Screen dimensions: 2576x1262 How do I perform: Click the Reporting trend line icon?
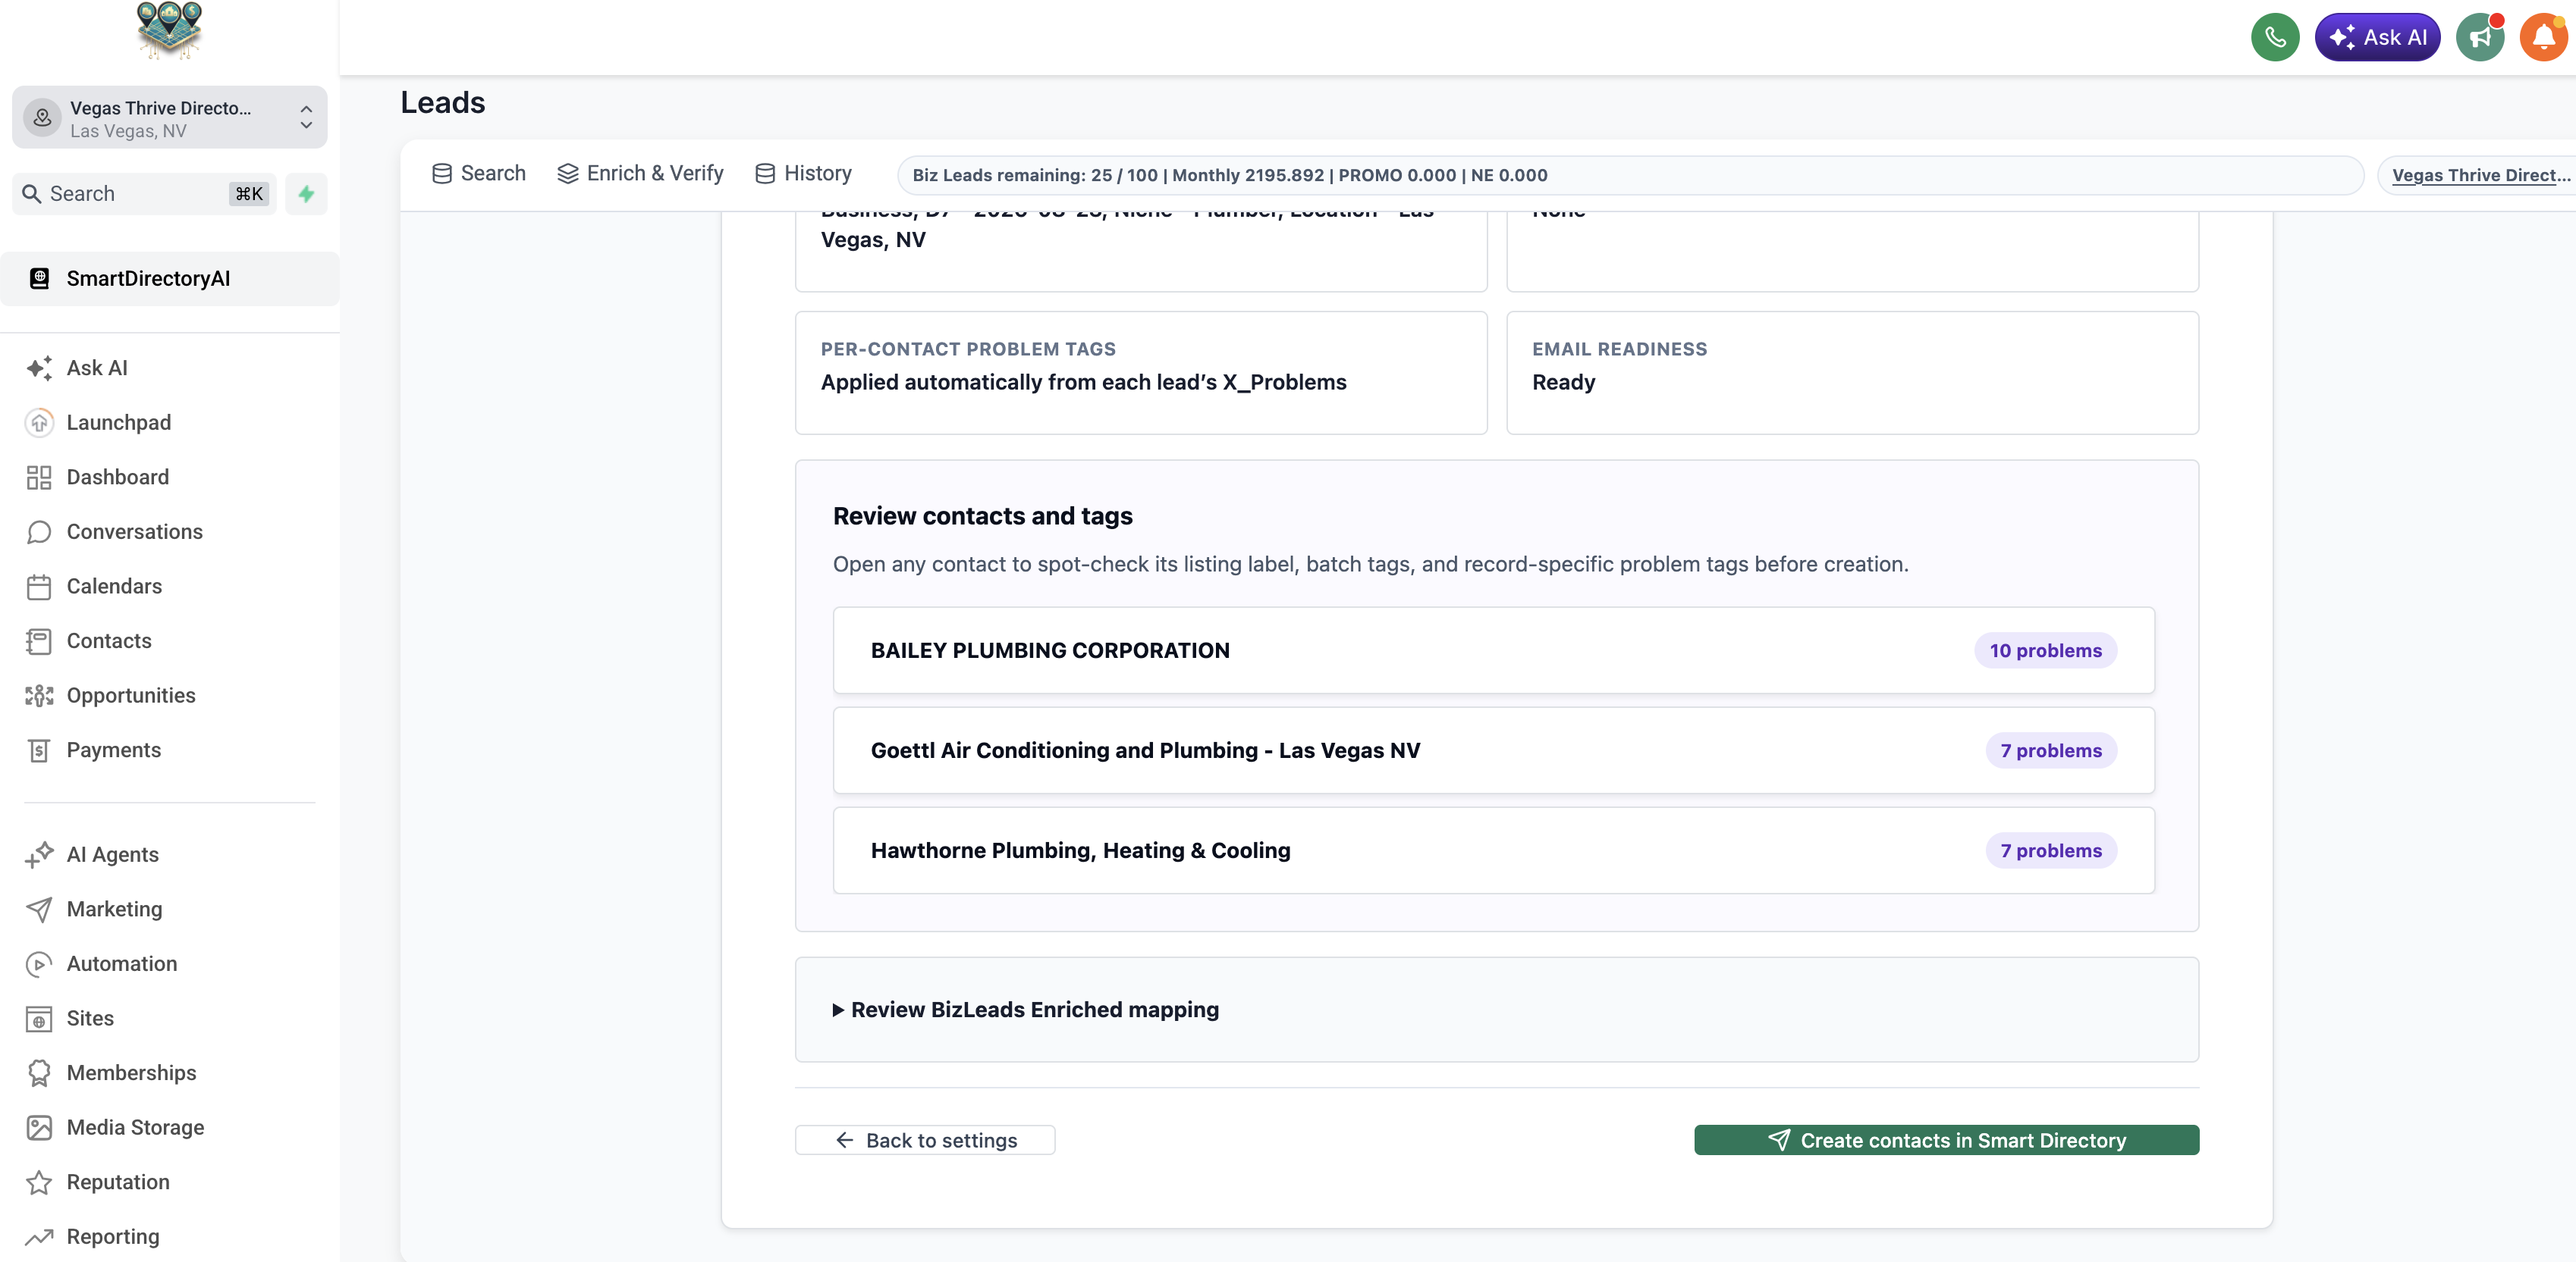pos(39,1237)
